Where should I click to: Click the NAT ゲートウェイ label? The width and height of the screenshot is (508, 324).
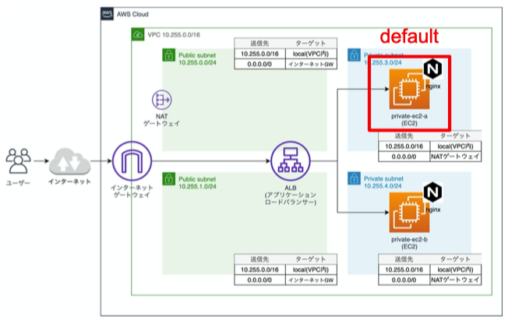coord(161,120)
